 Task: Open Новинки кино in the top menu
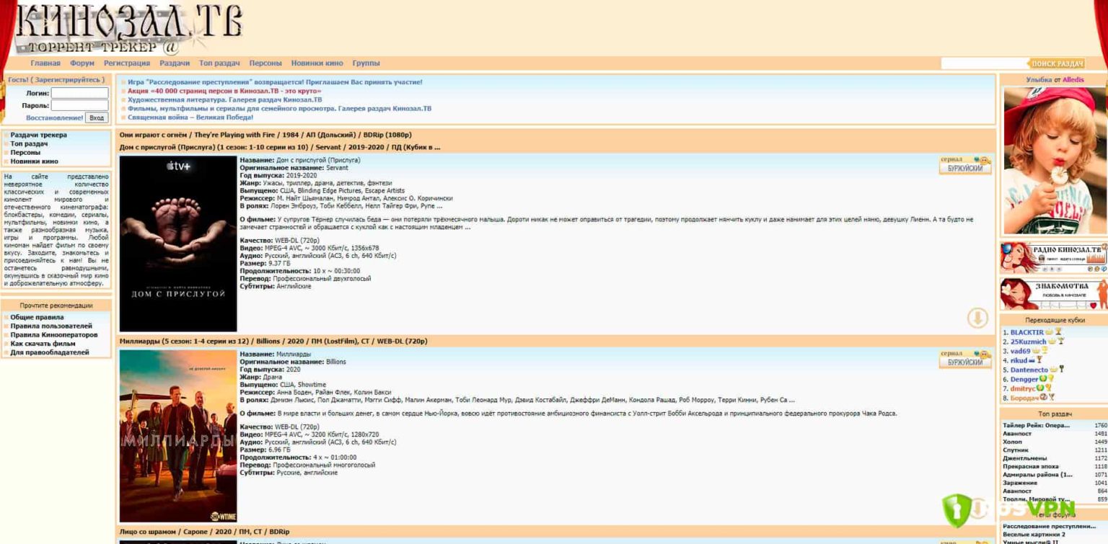[x=317, y=63]
